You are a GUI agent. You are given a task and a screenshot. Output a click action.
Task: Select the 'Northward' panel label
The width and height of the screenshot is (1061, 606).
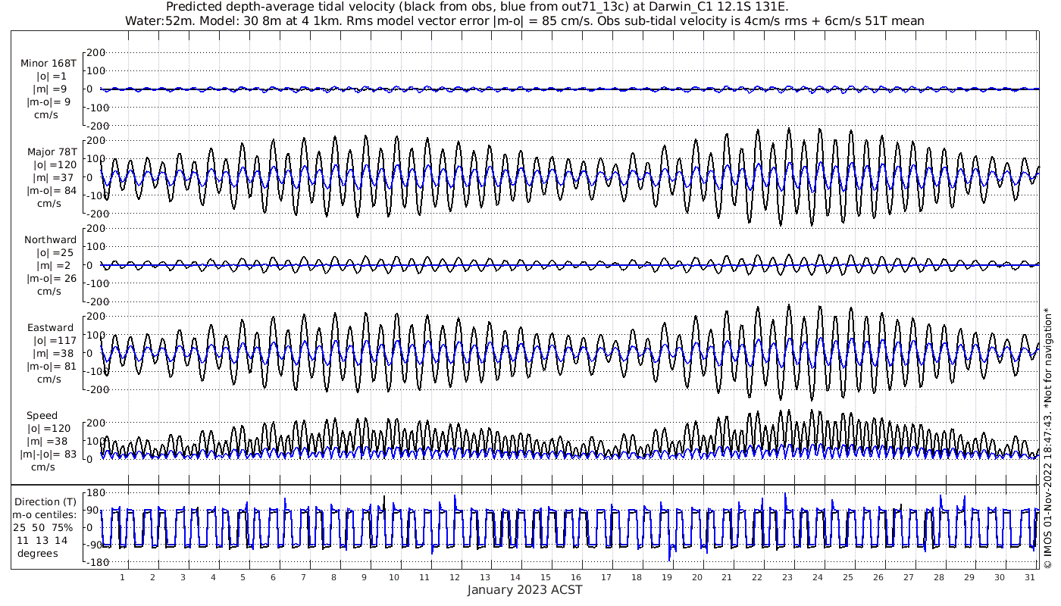pyautogui.click(x=50, y=240)
